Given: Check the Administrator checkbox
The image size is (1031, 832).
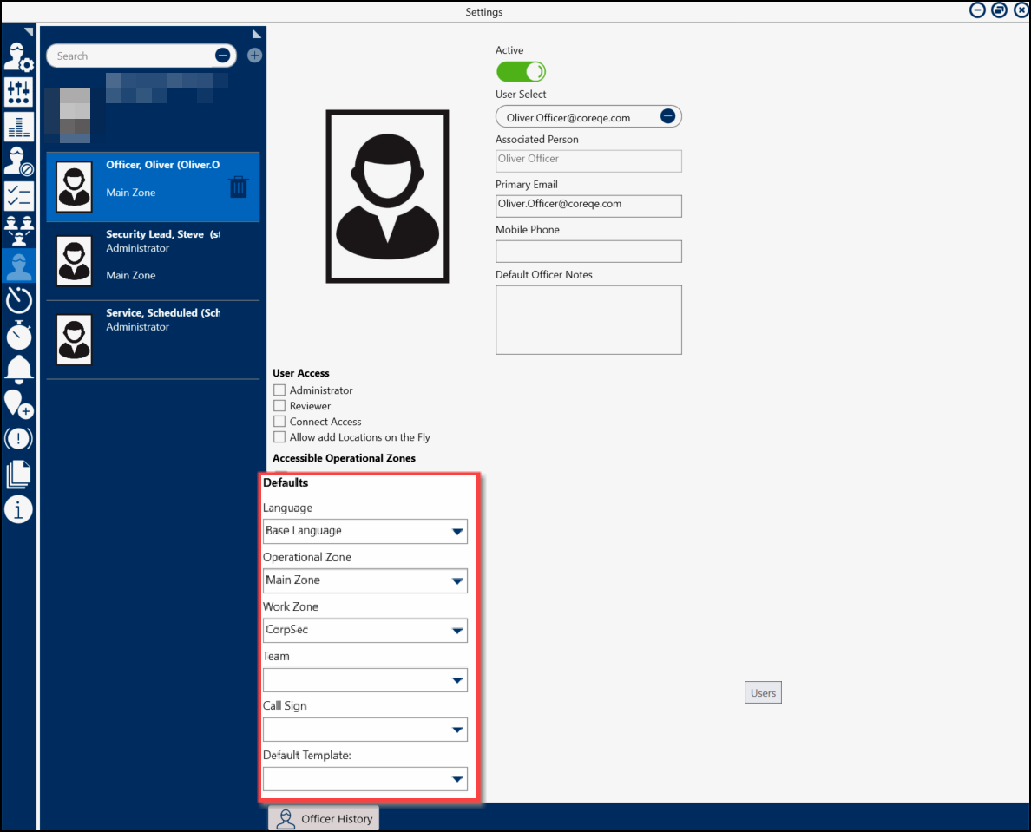Looking at the screenshot, I should tap(279, 390).
